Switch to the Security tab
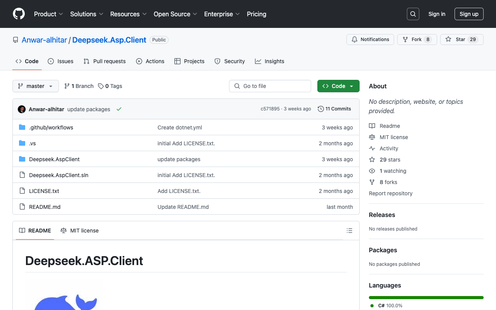 pyautogui.click(x=230, y=61)
